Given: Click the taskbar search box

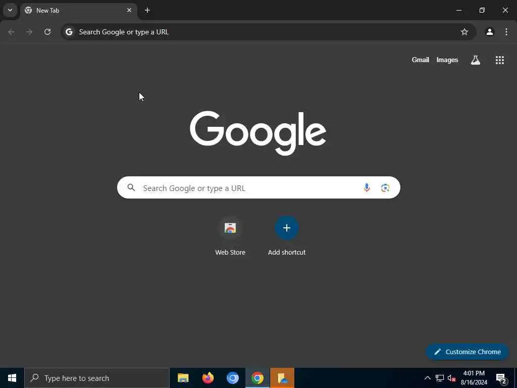Looking at the screenshot, I should (x=97, y=378).
